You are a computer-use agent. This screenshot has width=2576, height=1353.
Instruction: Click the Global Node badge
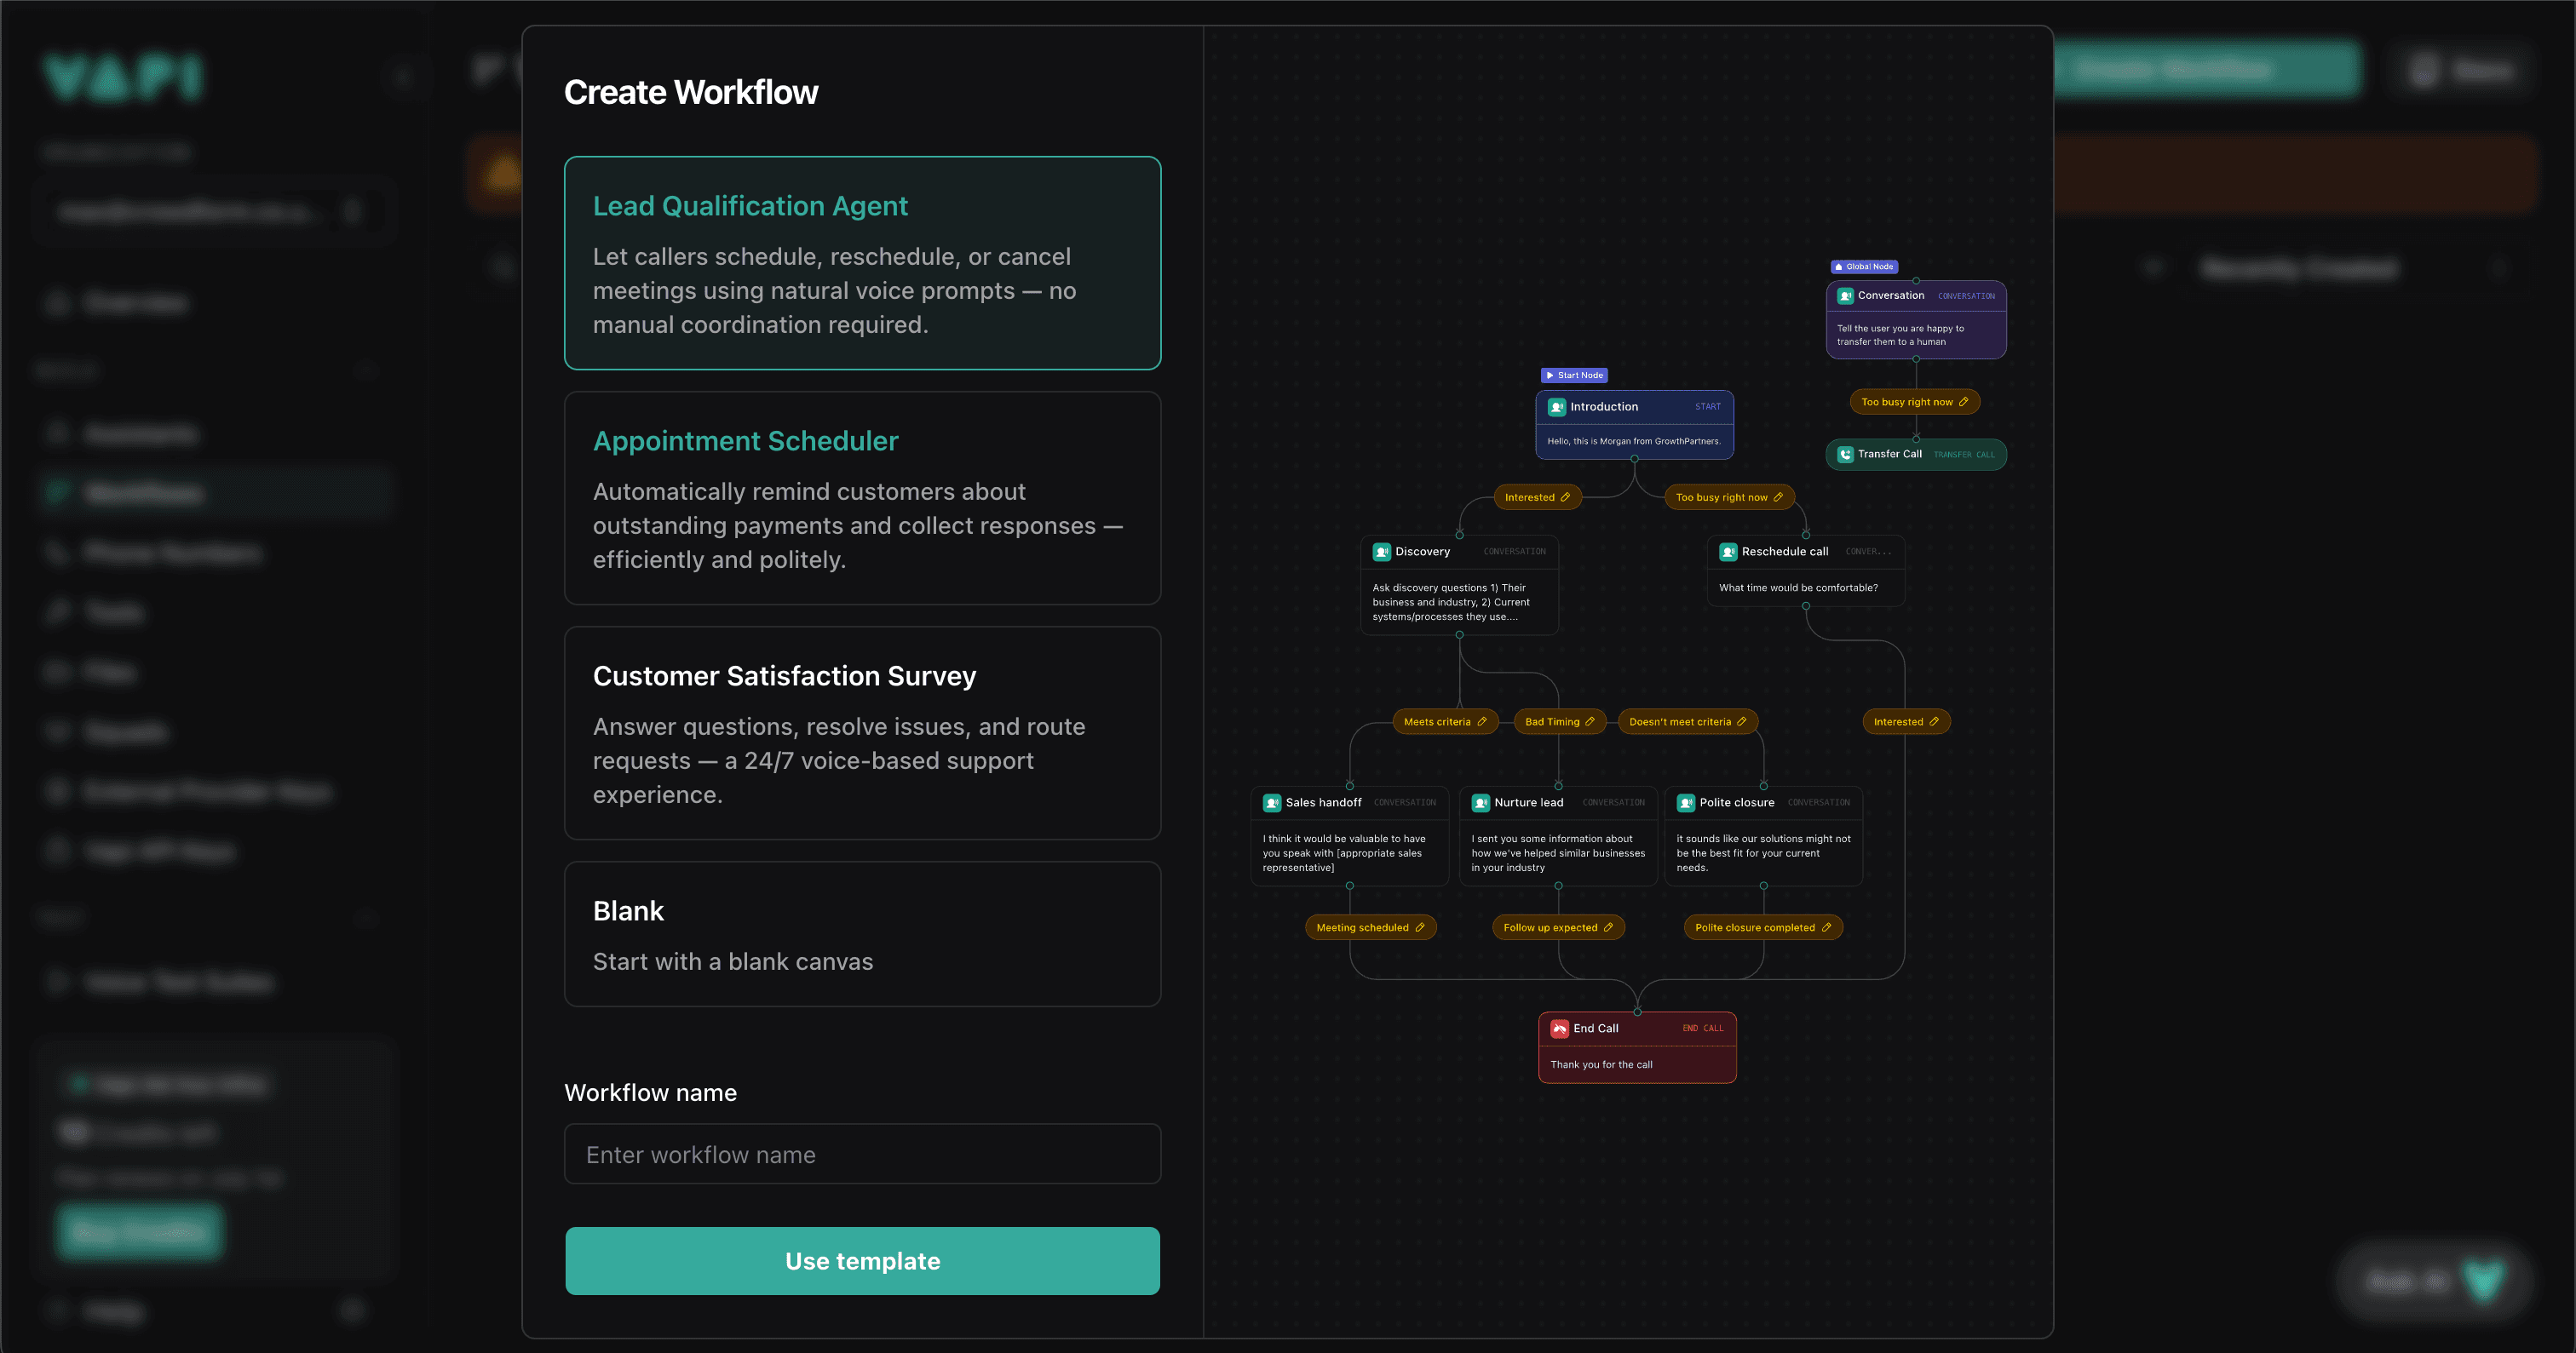click(1864, 267)
